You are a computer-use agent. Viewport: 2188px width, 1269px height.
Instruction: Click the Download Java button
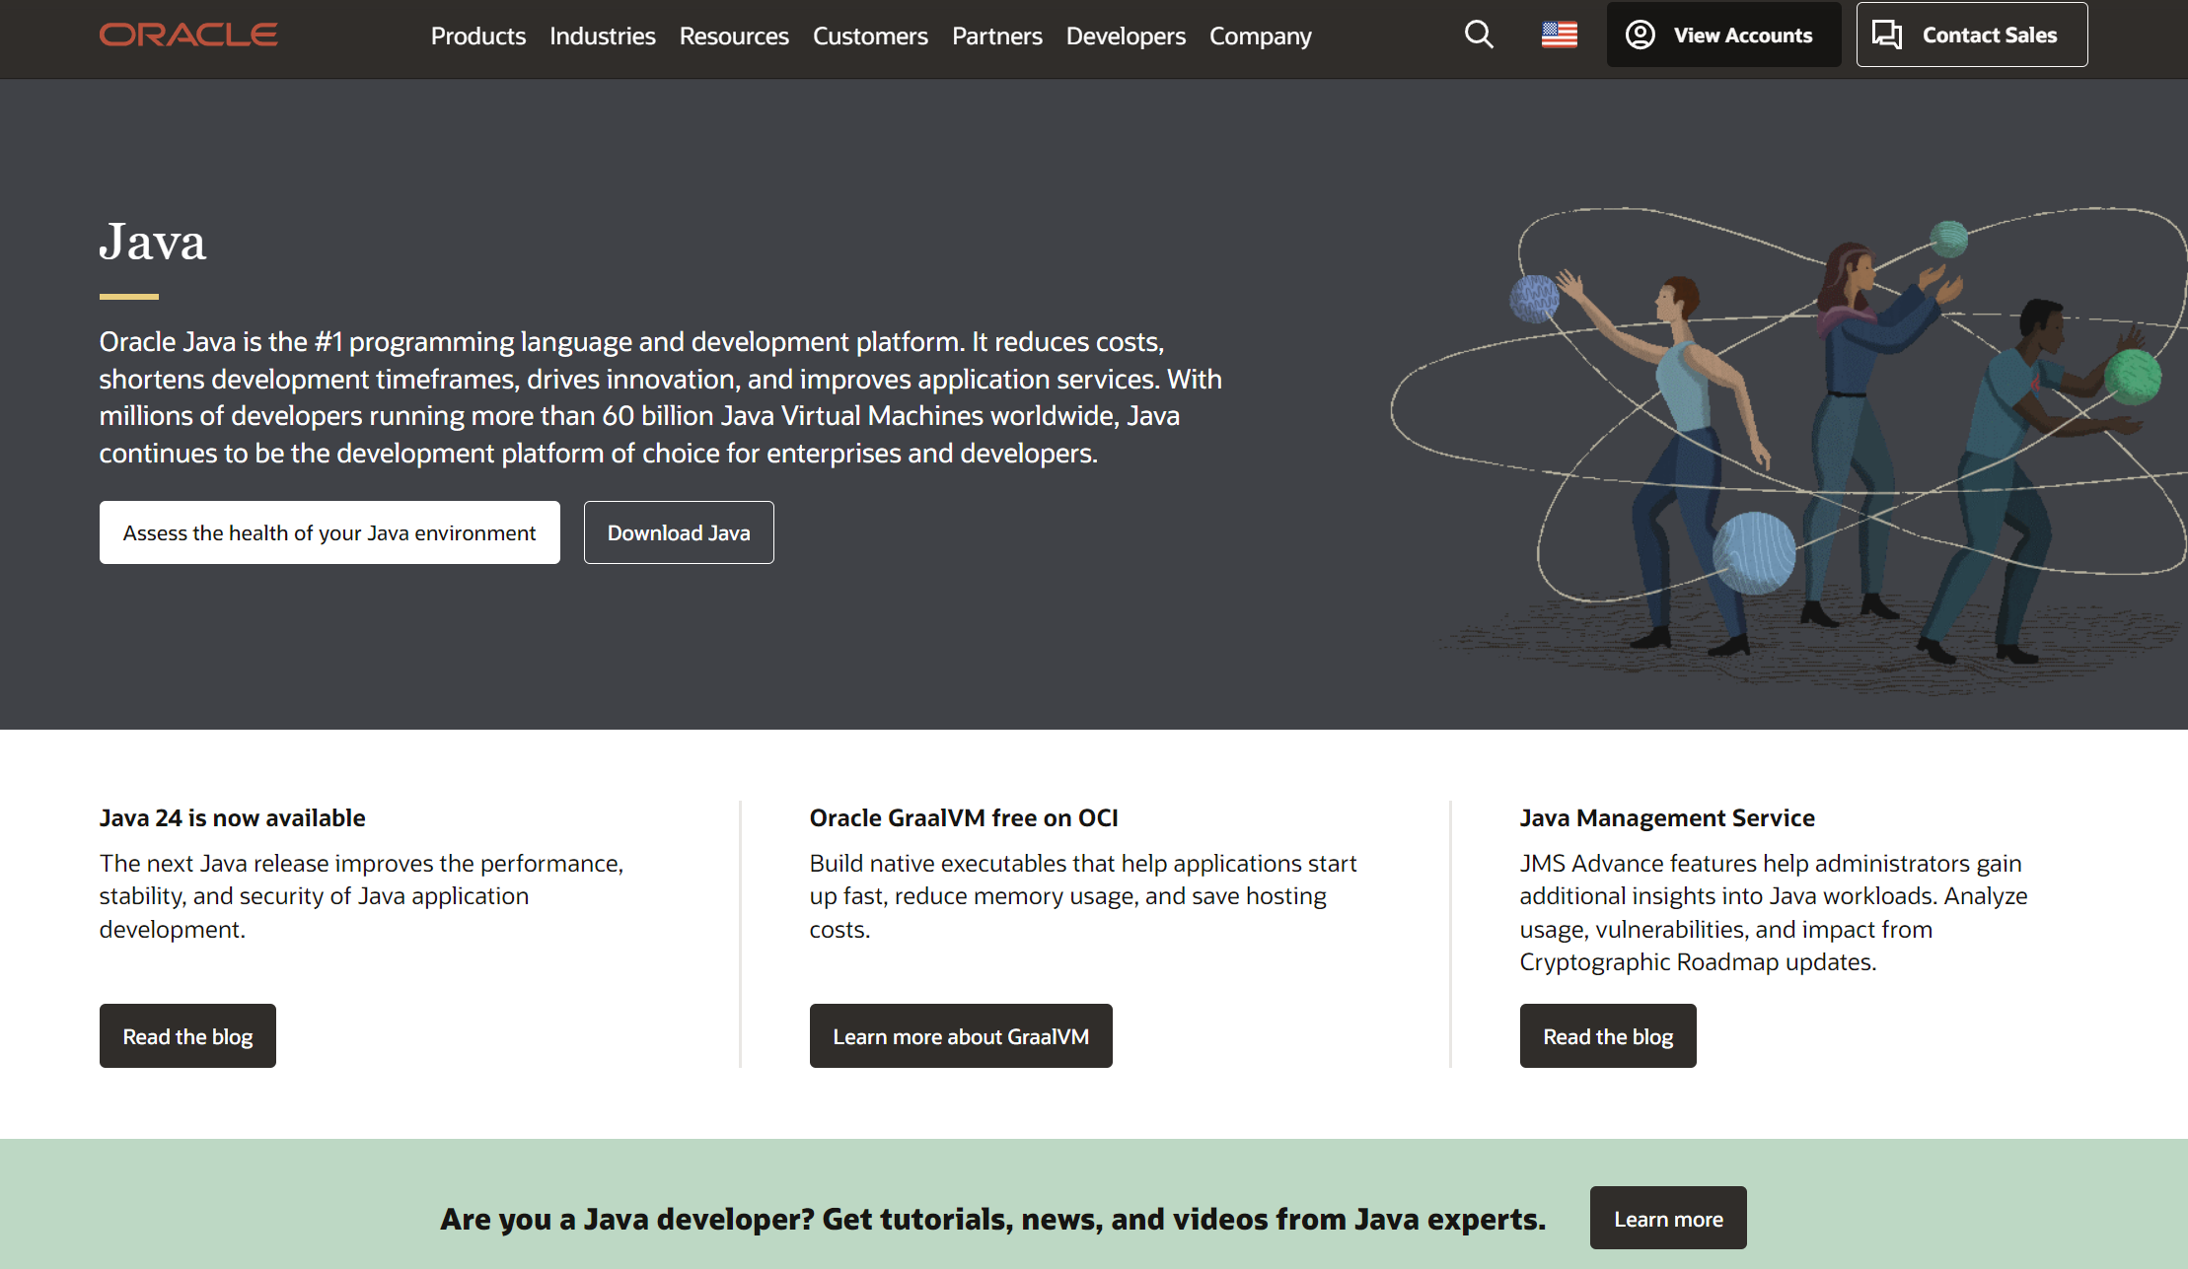[x=678, y=532]
